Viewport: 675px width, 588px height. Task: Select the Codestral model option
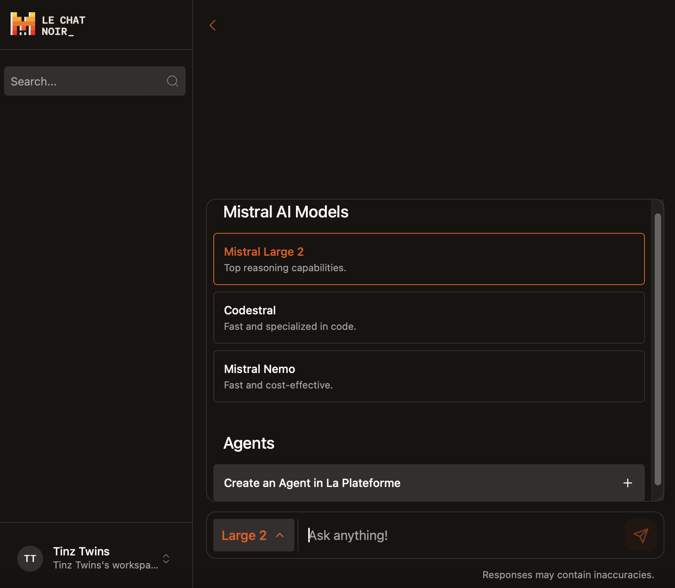(429, 318)
